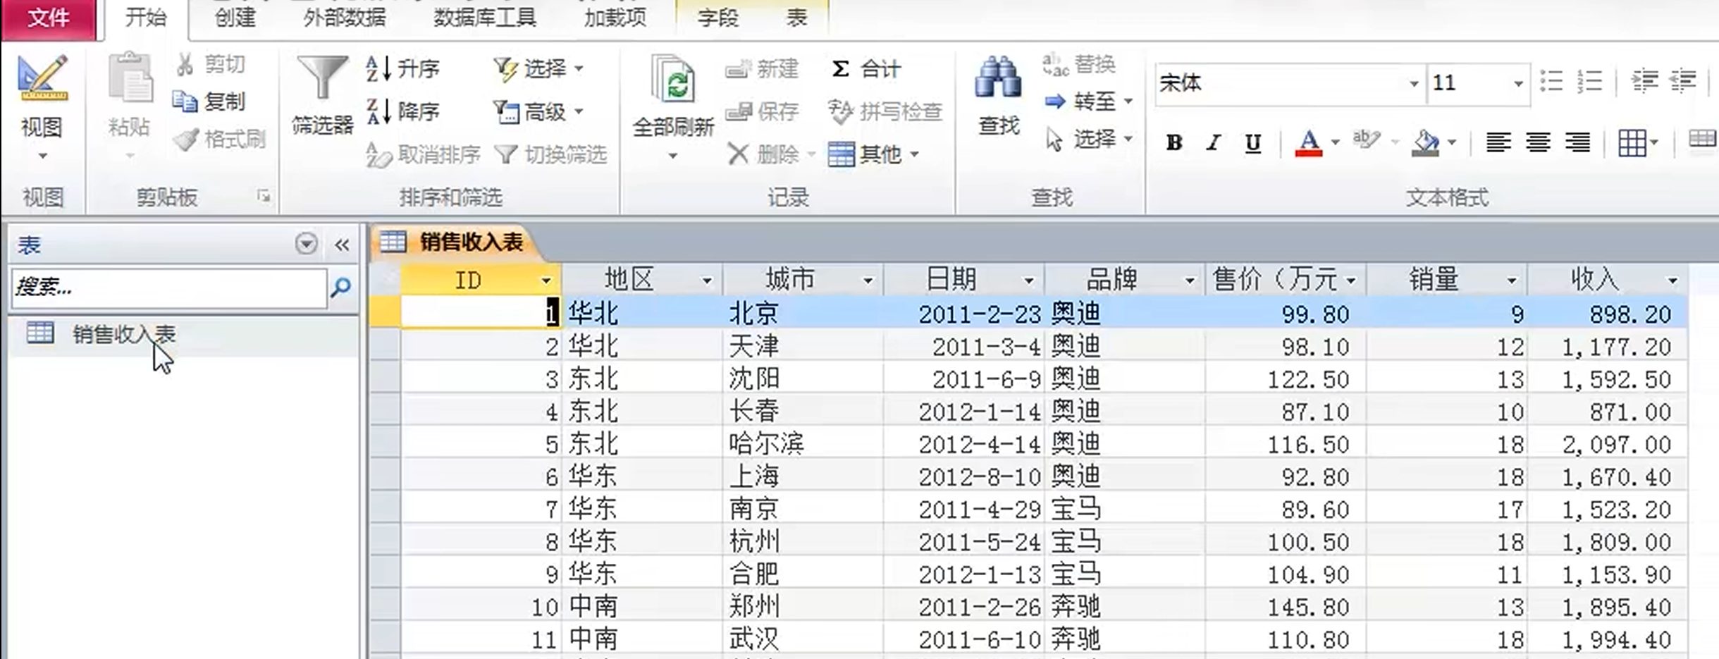Align text left

pos(1498,143)
